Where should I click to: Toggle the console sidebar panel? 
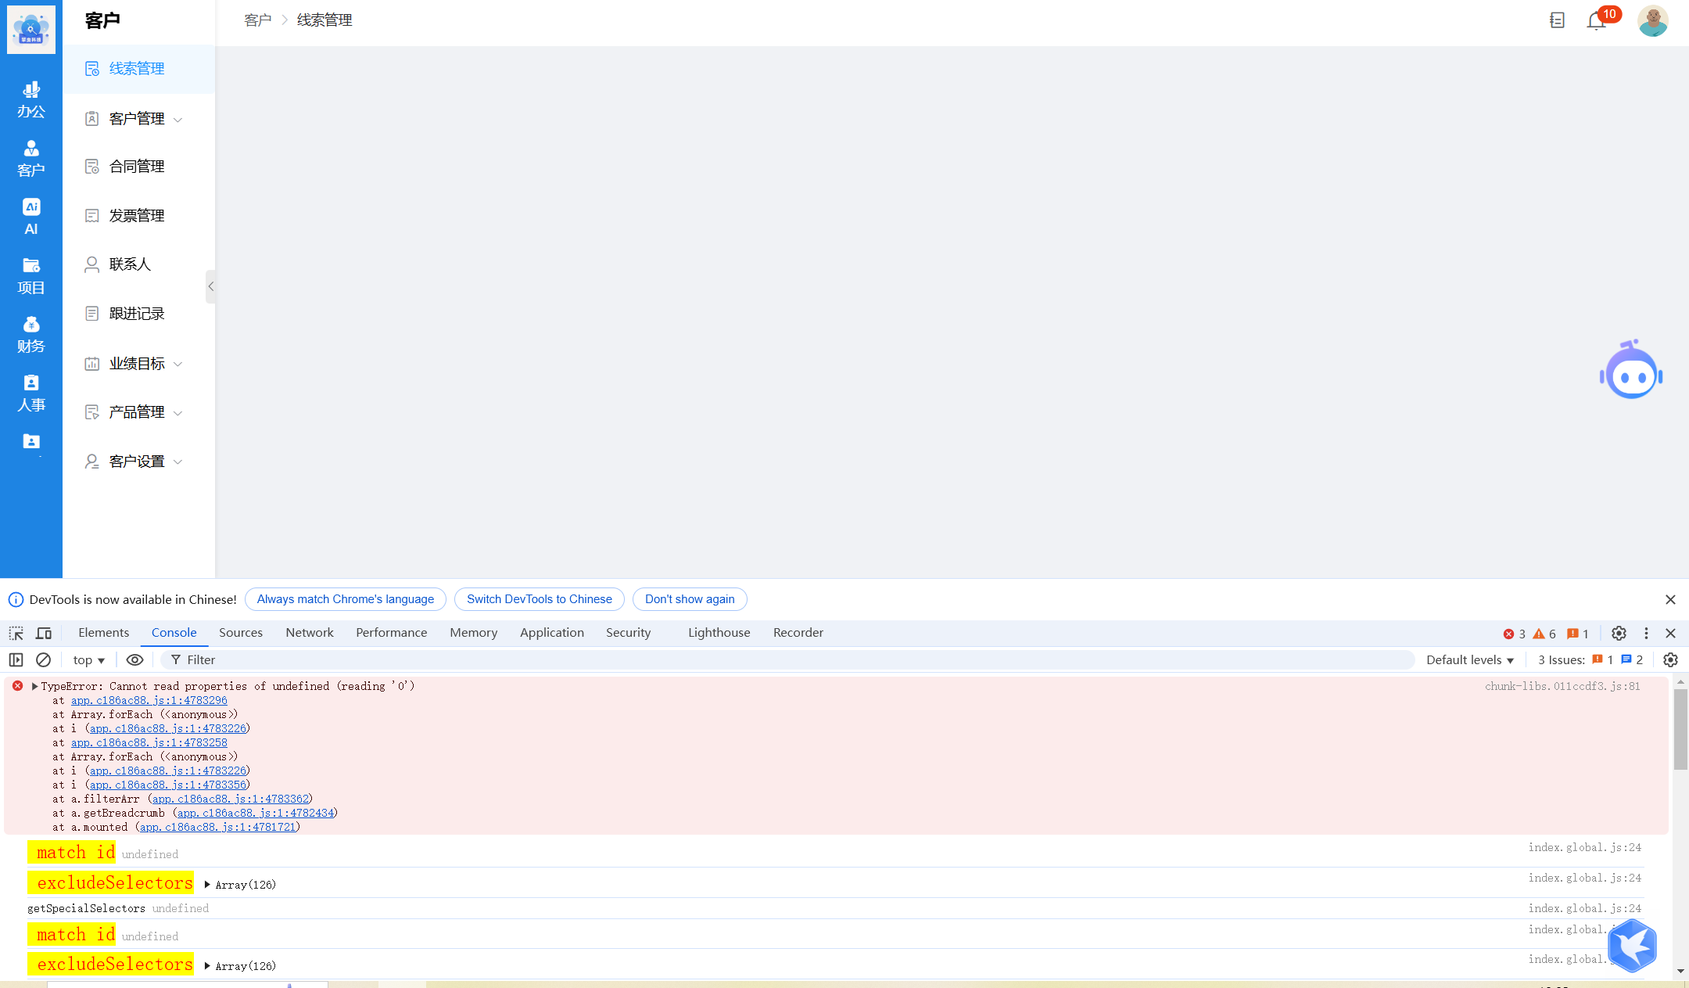tap(16, 659)
